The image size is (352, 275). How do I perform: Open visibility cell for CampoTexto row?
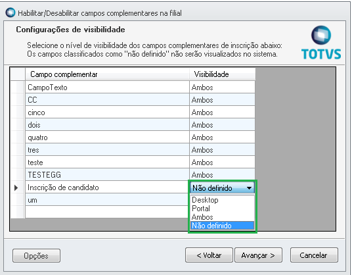point(222,87)
